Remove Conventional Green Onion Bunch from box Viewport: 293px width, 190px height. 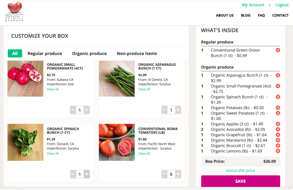point(278,50)
